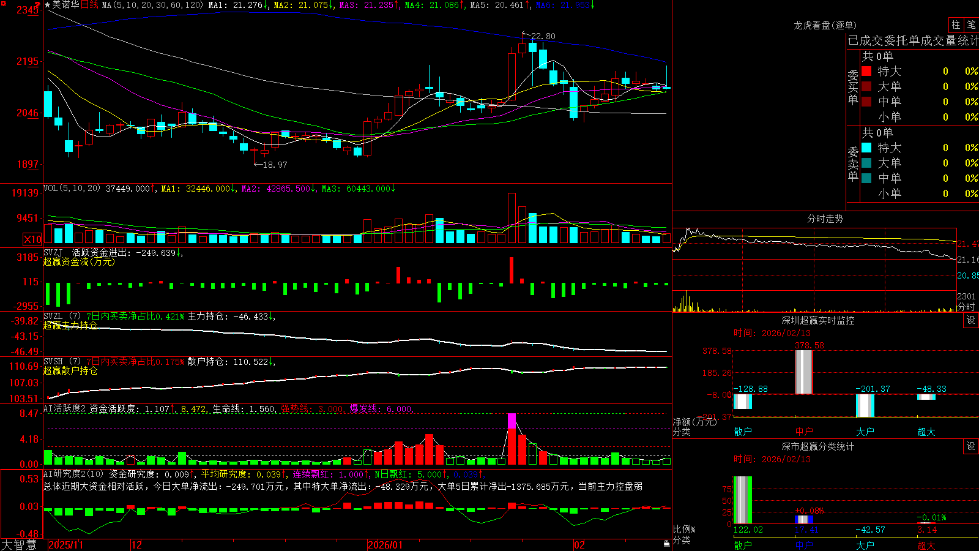979x551 pixels.
Task: Select the 02 month marker on timeline
Action: 579,545
